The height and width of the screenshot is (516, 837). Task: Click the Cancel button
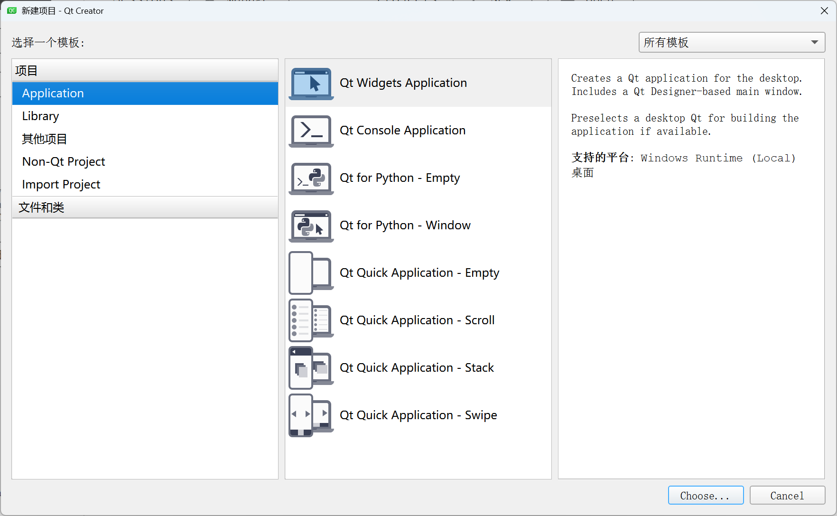click(787, 496)
